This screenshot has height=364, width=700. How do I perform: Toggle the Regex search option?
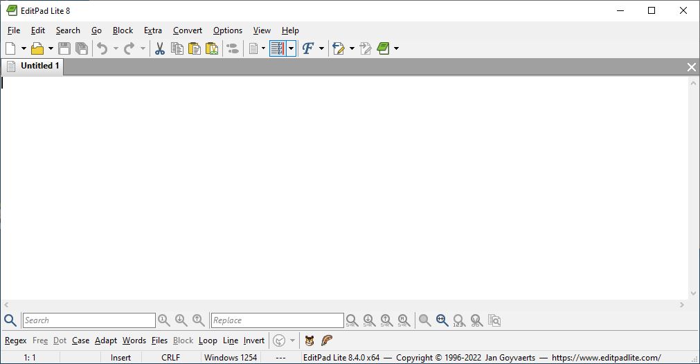point(16,340)
